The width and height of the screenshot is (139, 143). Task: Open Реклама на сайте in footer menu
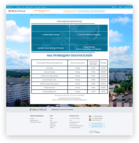click(53, 122)
